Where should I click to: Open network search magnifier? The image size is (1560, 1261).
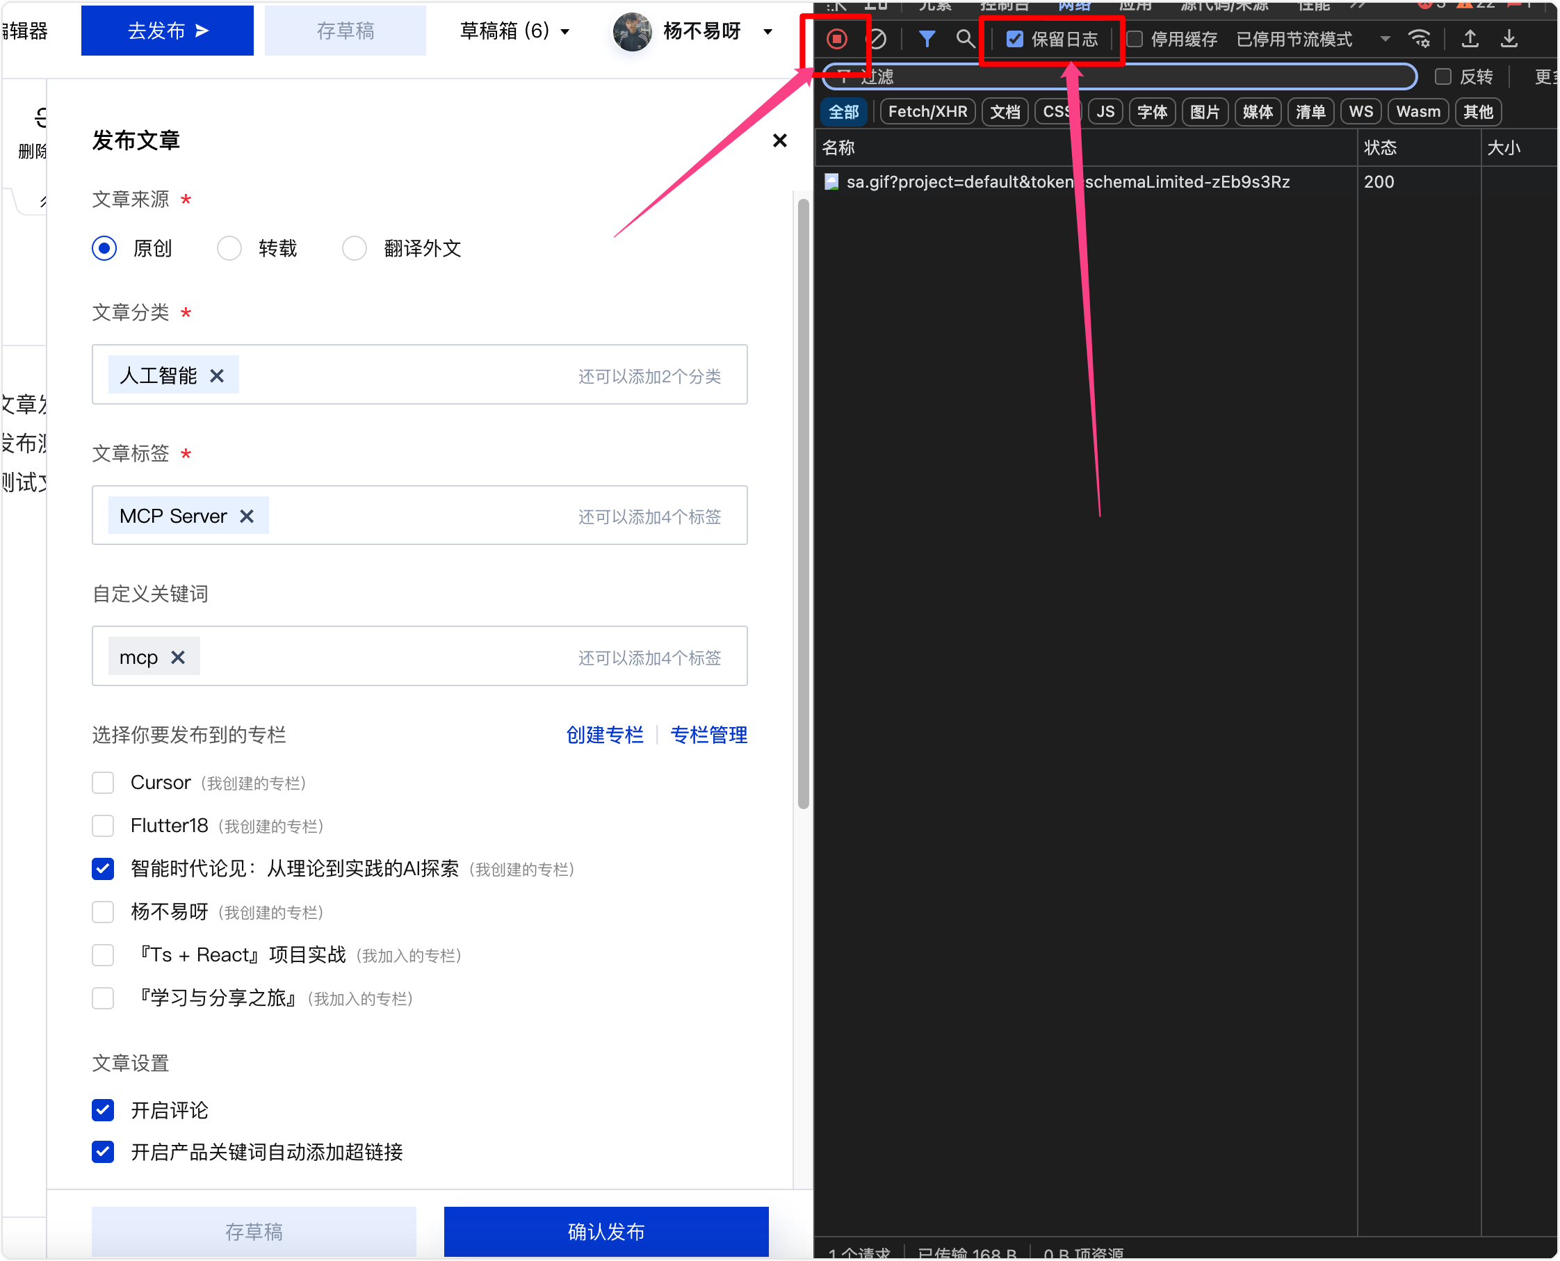964,38
